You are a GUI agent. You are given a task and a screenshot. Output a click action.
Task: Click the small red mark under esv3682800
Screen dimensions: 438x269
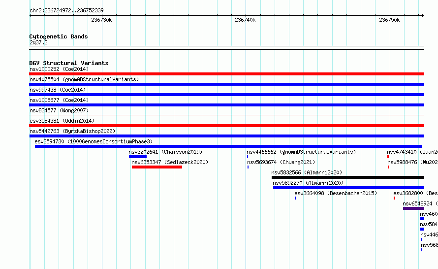point(394,198)
